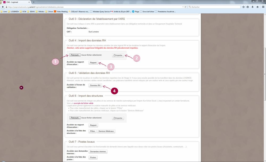This screenshot has height=162, width=266.
Task: Open the SIGHU bookmarks folder
Action: 31,11
